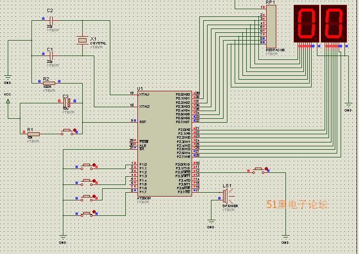
Task: Select the R2 100R resistor
Action: pyautogui.click(x=49, y=83)
